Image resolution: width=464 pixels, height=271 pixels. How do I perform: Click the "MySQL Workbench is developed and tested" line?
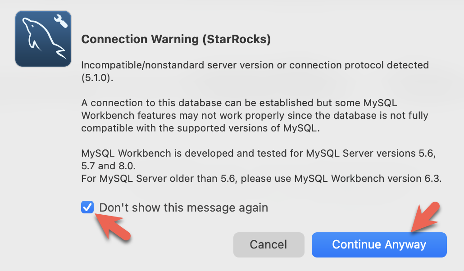pos(258,153)
